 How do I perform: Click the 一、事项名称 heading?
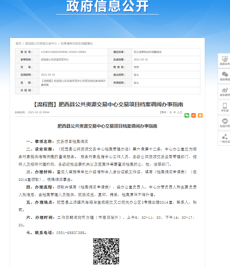tap(40, 141)
